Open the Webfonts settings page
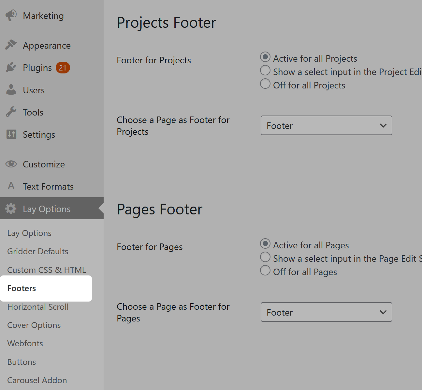This screenshot has height=390, width=422. [x=25, y=343]
